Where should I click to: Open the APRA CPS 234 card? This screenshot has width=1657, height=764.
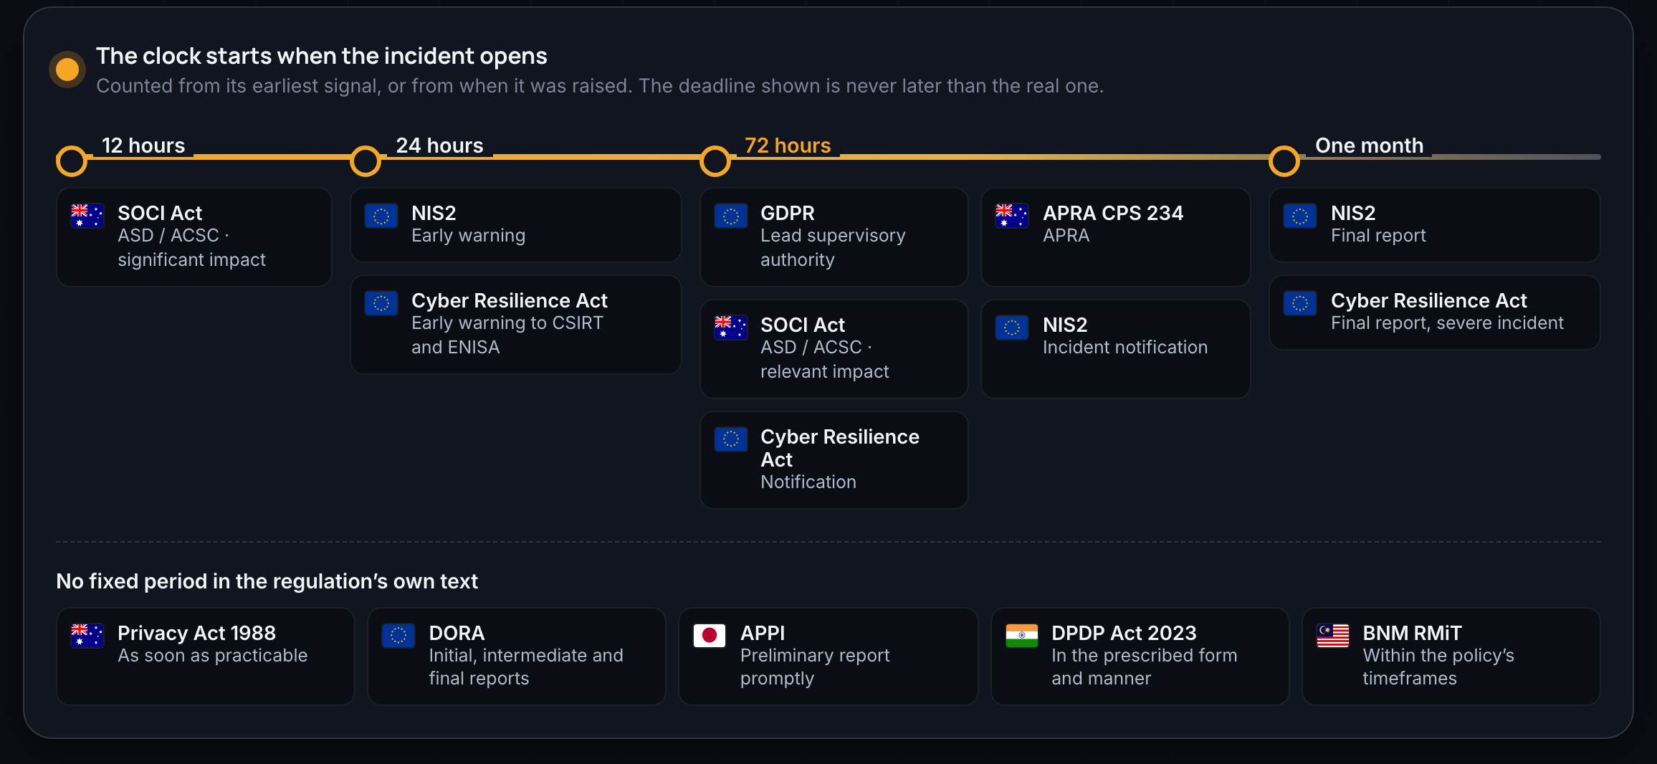click(x=1116, y=237)
